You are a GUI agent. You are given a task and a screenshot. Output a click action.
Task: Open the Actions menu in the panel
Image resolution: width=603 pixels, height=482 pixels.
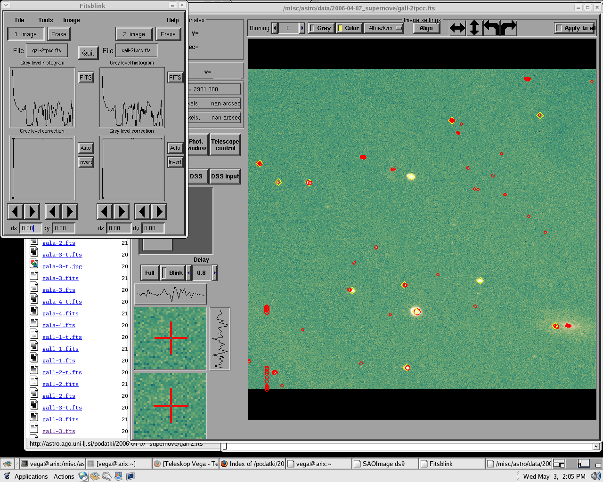click(x=64, y=476)
